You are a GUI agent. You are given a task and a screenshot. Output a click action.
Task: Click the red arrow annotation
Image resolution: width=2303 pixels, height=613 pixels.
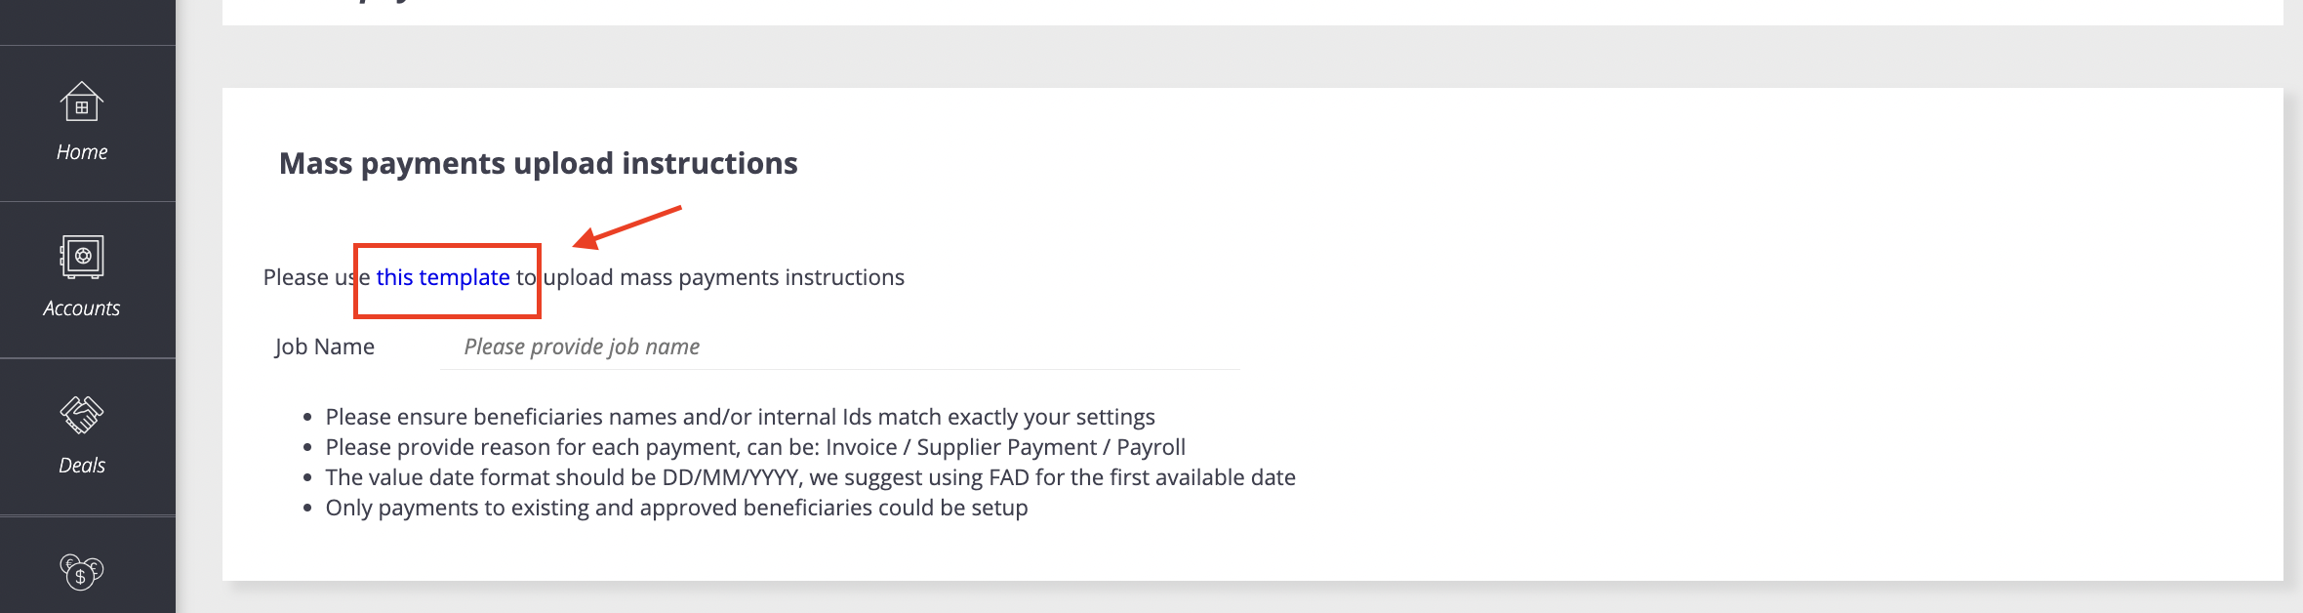tap(626, 226)
